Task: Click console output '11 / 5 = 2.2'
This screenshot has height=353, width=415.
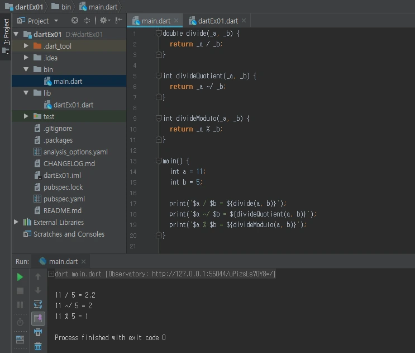Action: pyautogui.click(x=75, y=295)
